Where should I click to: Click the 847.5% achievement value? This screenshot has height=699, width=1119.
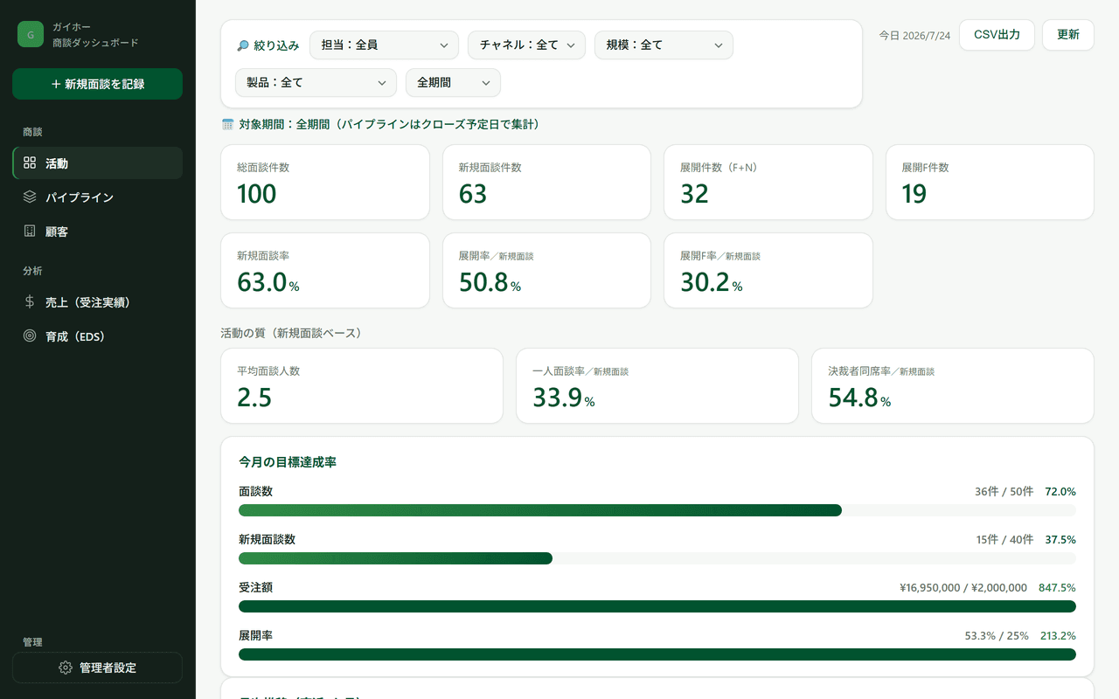click(x=1057, y=588)
